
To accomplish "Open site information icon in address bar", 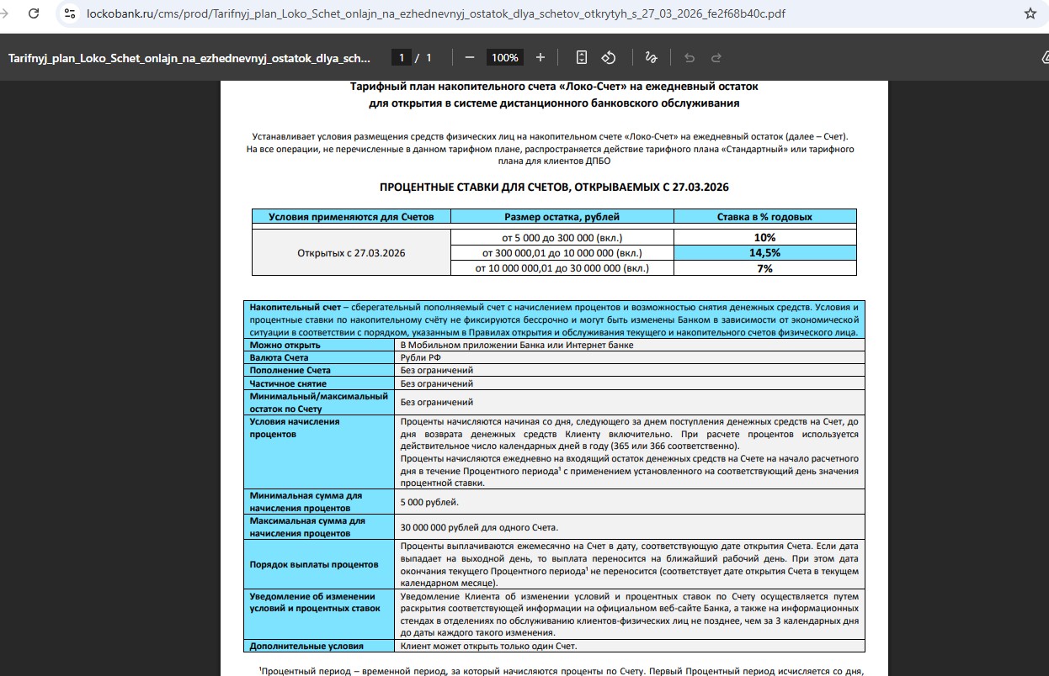I will (x=70, y=13).
